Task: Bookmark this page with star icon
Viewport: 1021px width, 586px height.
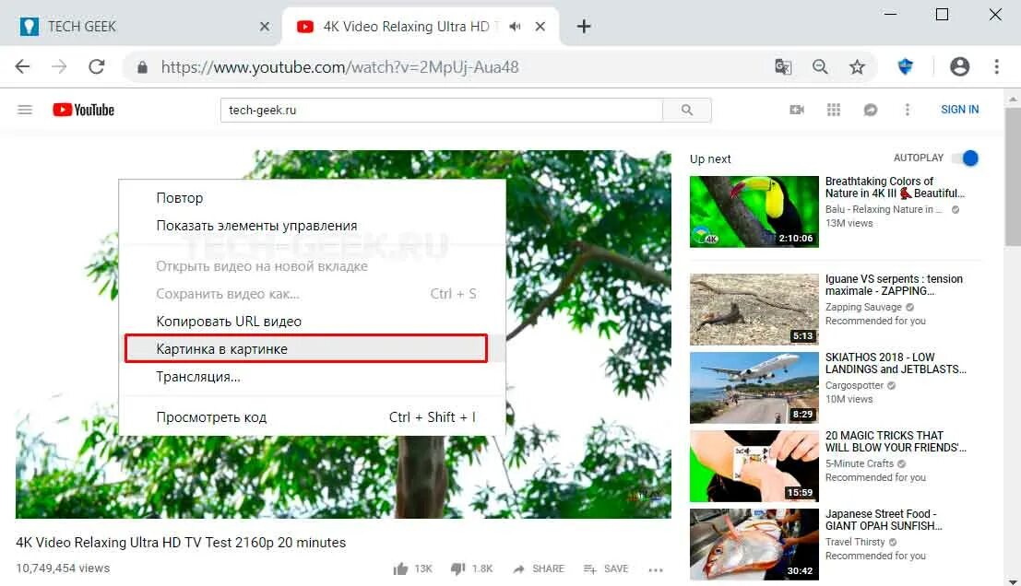Action: click(x=857, y=66)
